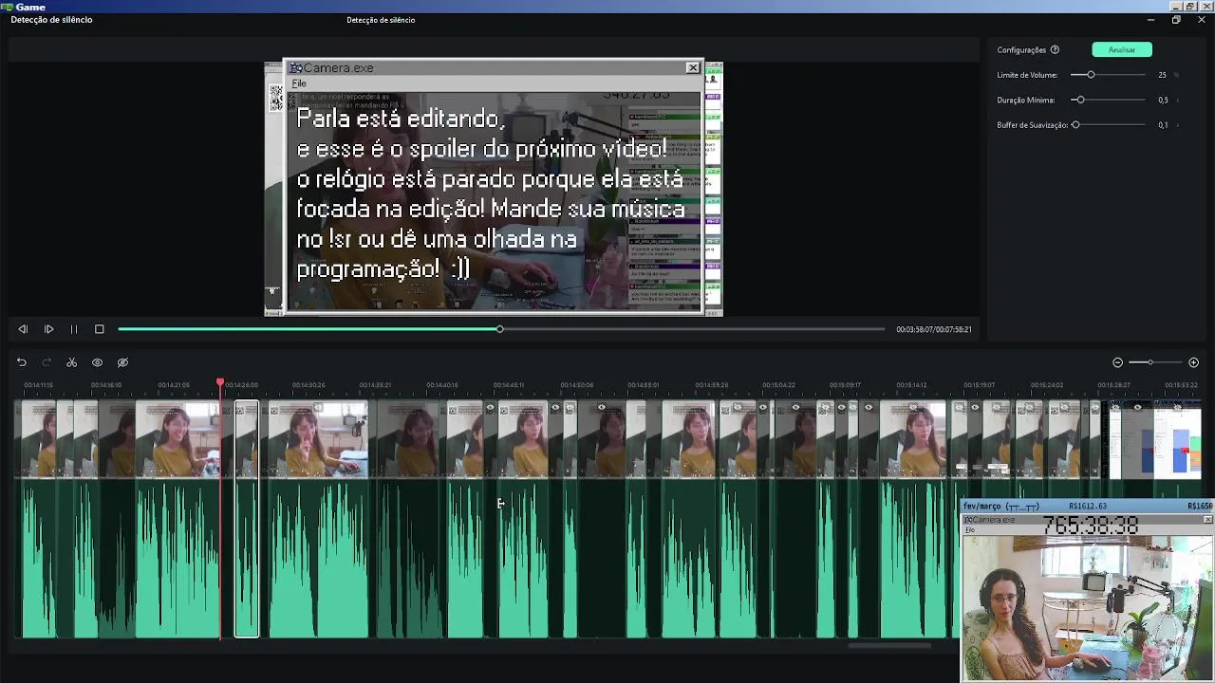Click the timeline horizontal scrollbar
Screen dimensions: 1215x683
pyautogui.click(x=889, y=646)
